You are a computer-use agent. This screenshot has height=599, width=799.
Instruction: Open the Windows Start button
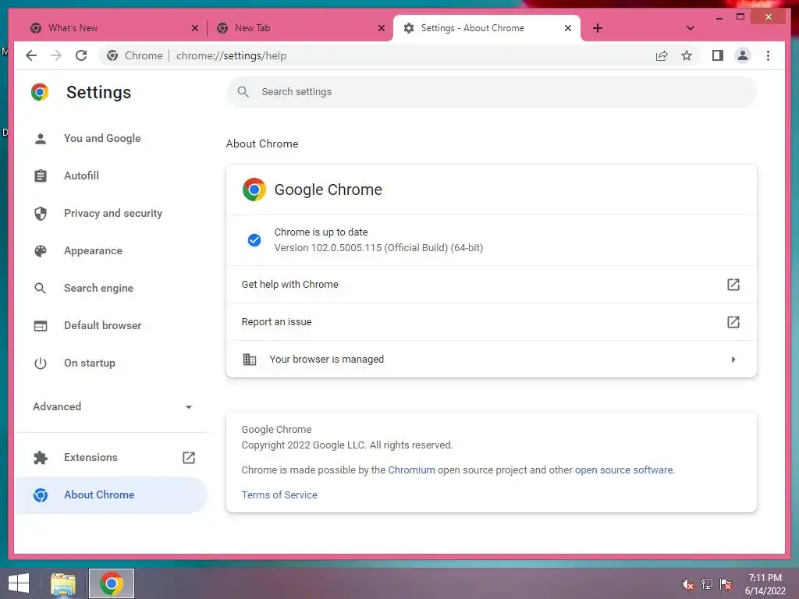[19, 583]
